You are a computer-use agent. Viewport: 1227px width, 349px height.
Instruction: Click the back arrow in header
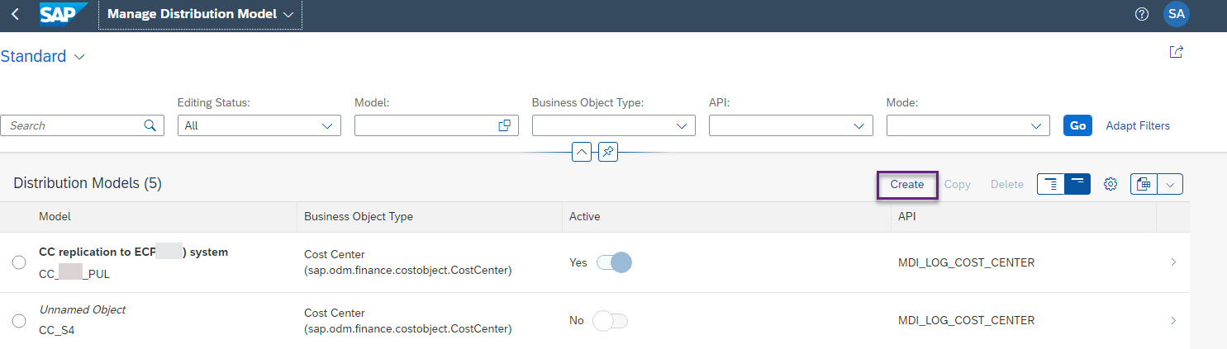[x=16, y=15]
